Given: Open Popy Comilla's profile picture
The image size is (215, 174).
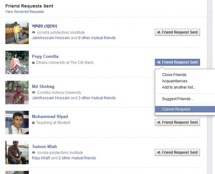Looking at the screenshot, I should tap(17, 62).
